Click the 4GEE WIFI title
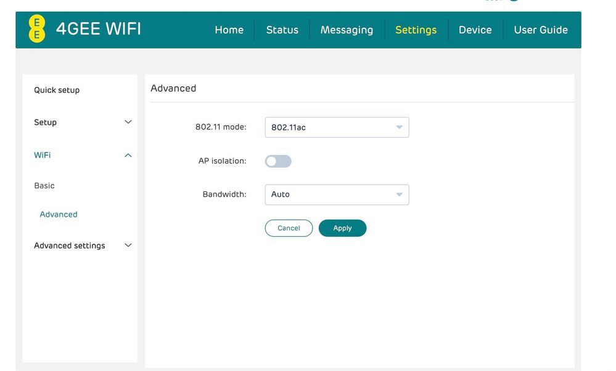This screenshot has width=616, height=371. tap(99, 29)
